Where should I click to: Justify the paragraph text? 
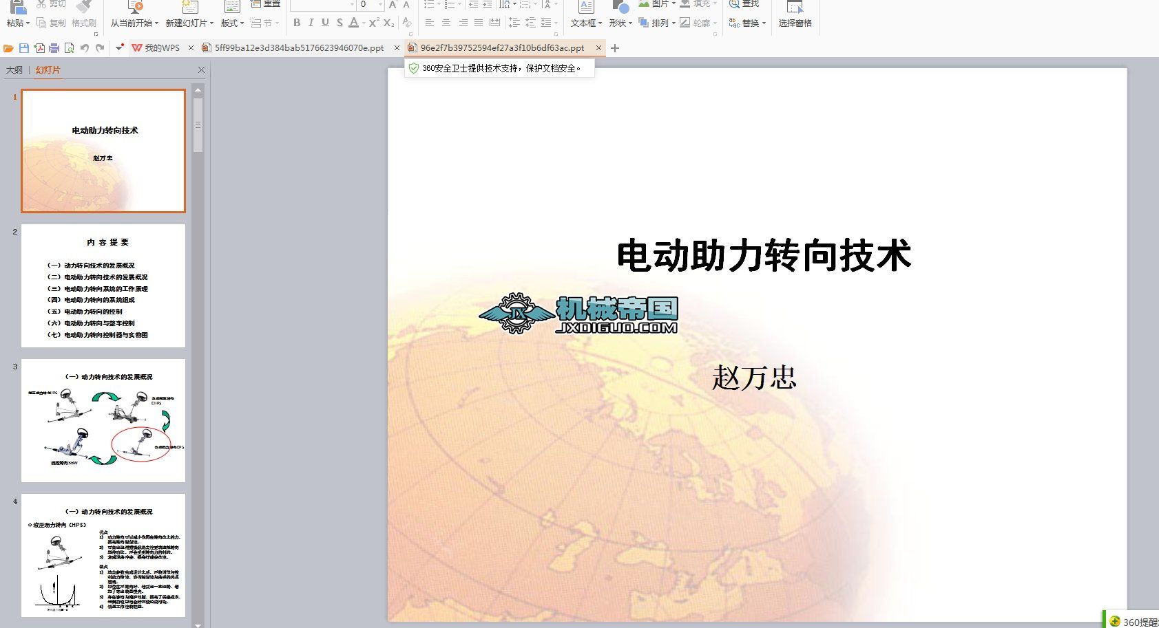coord(479,23)
